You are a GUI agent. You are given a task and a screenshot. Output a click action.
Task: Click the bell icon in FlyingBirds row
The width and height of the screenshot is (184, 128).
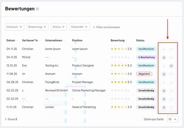pyautogui.click(x=164, y=82)
